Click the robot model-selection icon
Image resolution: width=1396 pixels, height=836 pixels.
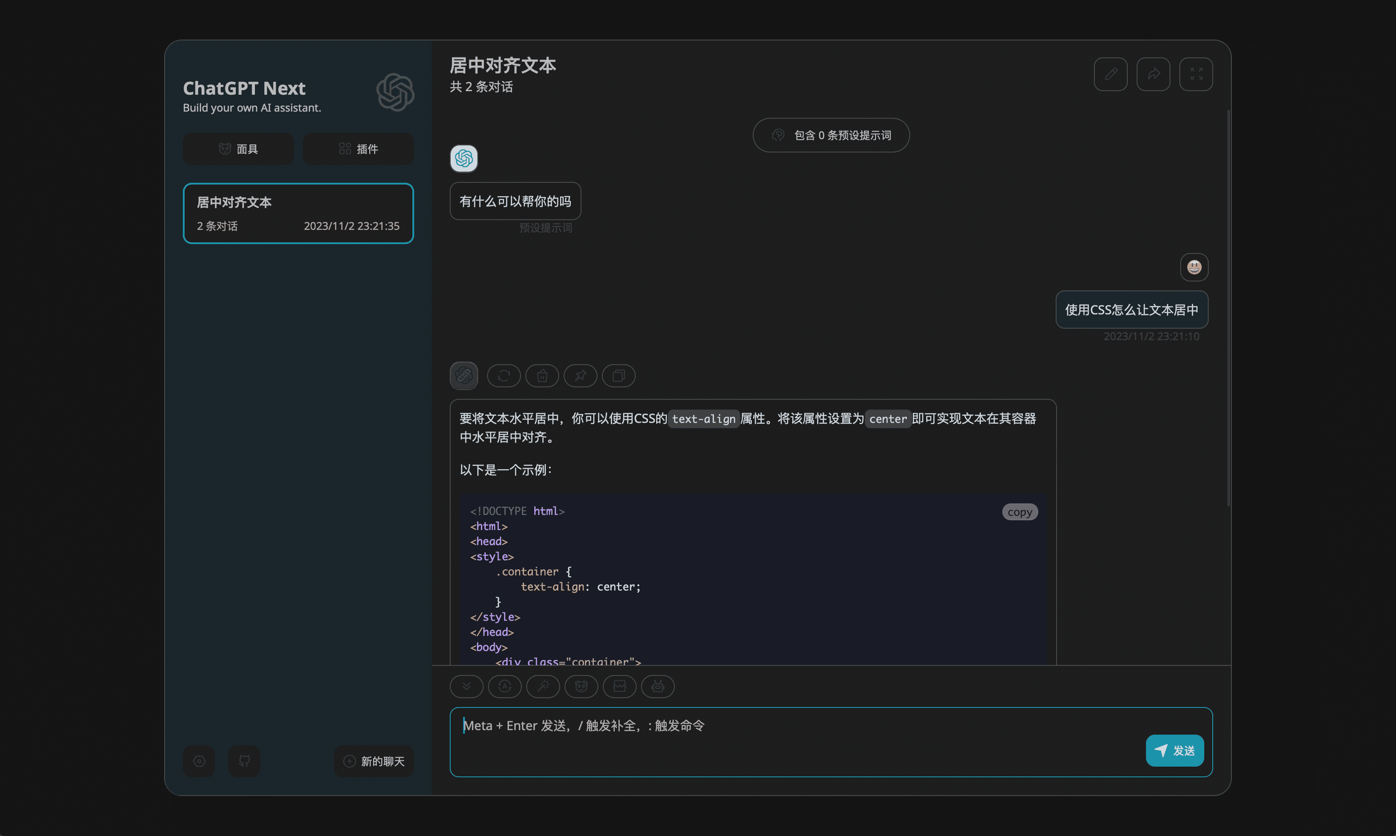coord(658,686)
